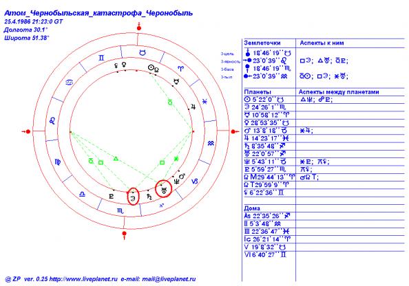Click the 'Планеты' section header
The width and height of the screenshot is (409, 286).
point(258,92)
